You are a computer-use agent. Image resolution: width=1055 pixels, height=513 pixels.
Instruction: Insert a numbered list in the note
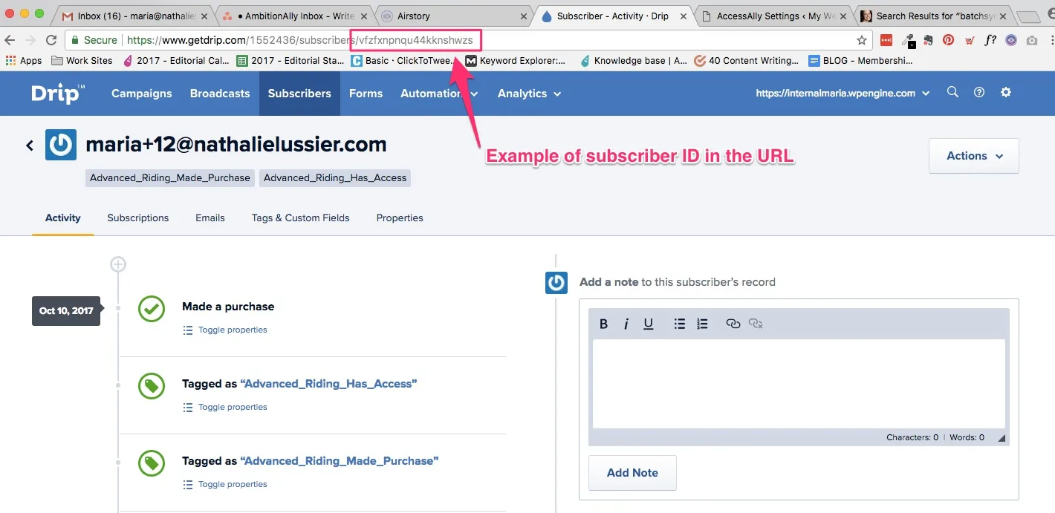coord(702,324)
